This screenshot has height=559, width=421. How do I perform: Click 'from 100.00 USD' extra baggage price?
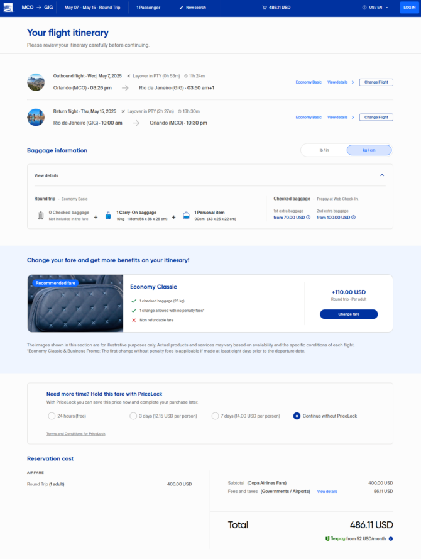coord(334,218)
